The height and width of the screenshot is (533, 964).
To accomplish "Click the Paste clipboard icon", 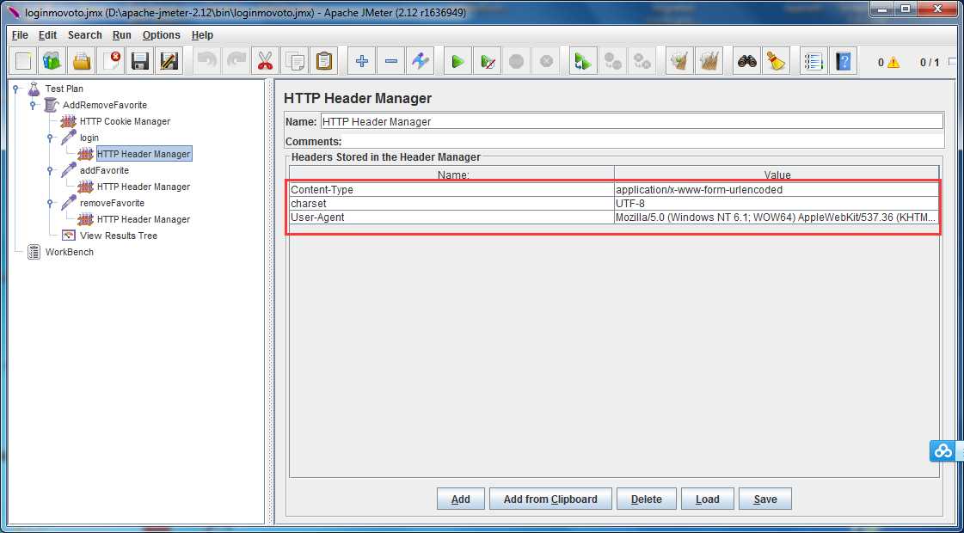I will coord(323,62).
